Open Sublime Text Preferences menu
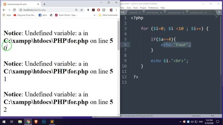The height and width of the screenshot is (125, 223). tap(153, 8)
